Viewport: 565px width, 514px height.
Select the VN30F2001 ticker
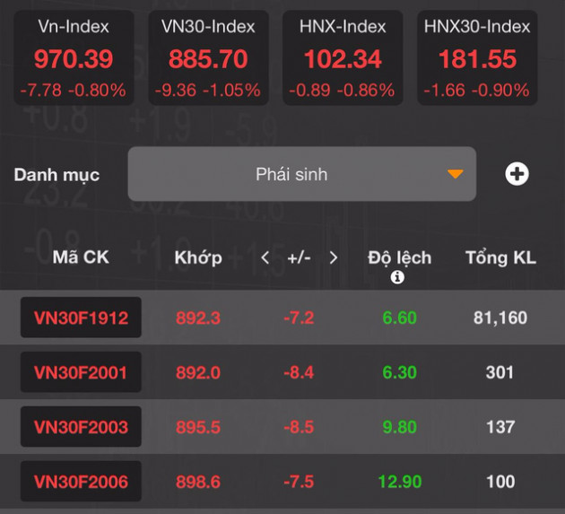81,372
